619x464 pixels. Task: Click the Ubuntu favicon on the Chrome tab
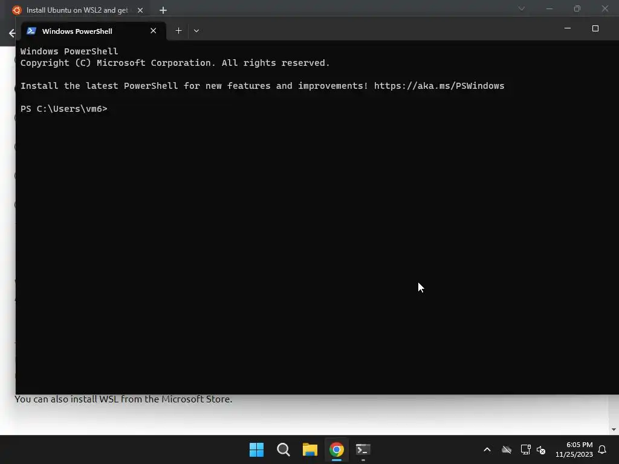tap(16, 10)
